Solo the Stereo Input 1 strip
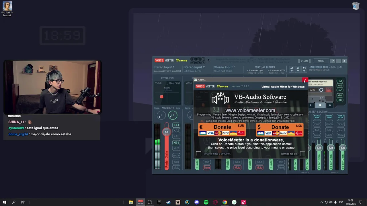Screen dimensions: 367x206 tap(176, 162)
